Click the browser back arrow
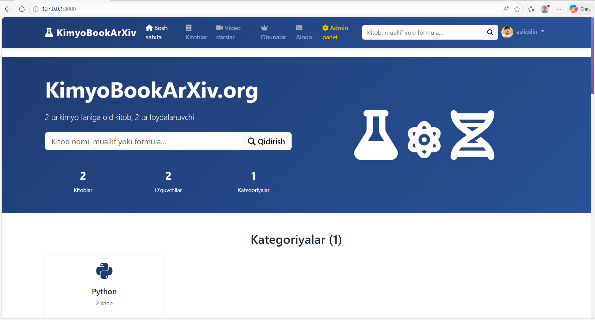Screen dimensions: 595x320 (8, 9)
